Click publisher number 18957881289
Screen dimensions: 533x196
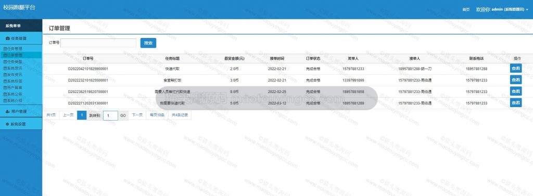(x=353, y=103)
